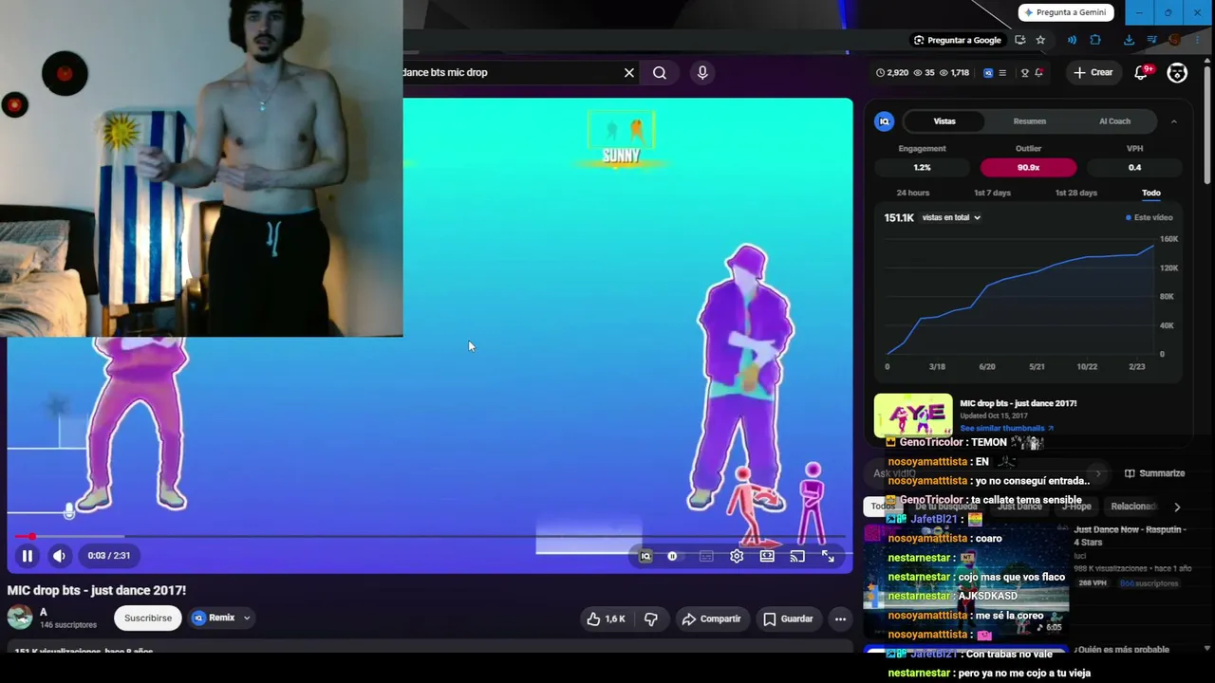The image size is (1215, 683).
Task: Click the Engagement 1.2% value
Action: tap(922, 167)
